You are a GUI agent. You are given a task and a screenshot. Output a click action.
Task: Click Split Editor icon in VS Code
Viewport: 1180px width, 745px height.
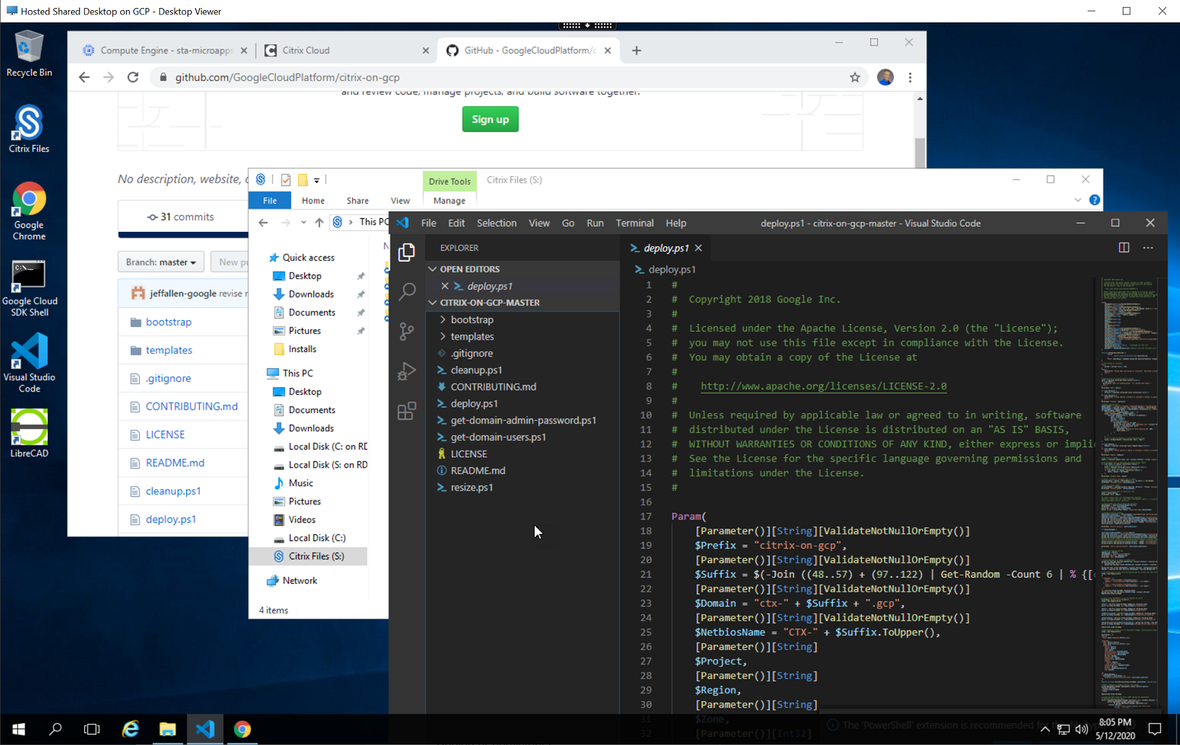click(x=1123, y=248)
